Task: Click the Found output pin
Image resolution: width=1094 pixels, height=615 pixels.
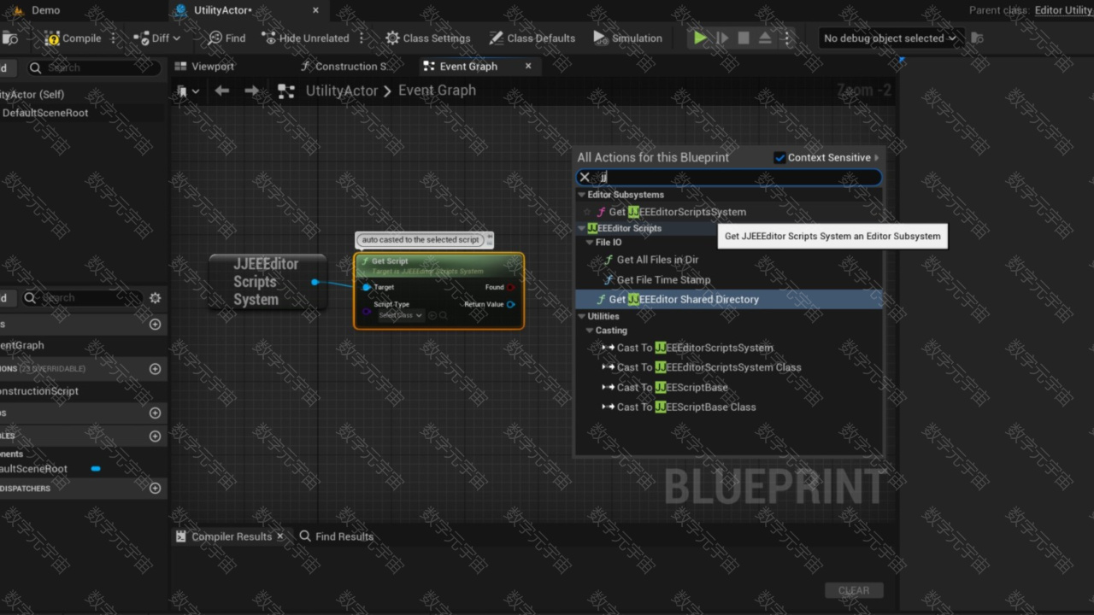Action: (510, 287)
